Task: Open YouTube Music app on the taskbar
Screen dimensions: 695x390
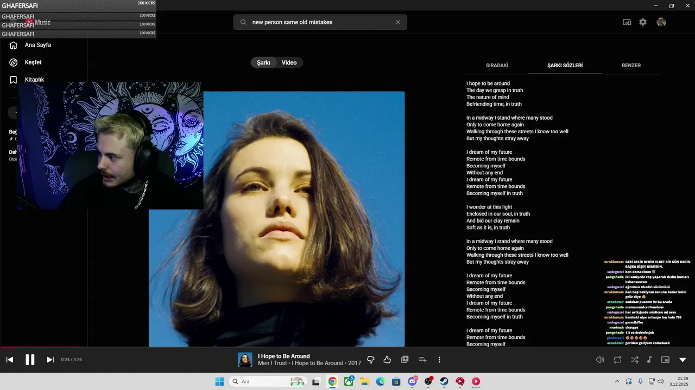Action: point(476,381)
